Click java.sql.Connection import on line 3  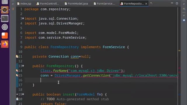pyautogui.click(x=58, y=19)
